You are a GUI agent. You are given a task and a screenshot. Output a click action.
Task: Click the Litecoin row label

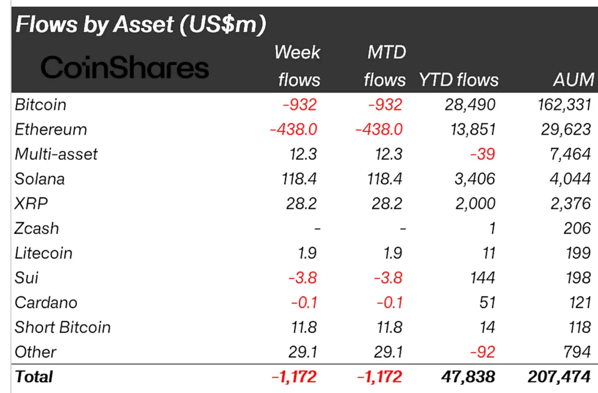click(44, 253)
